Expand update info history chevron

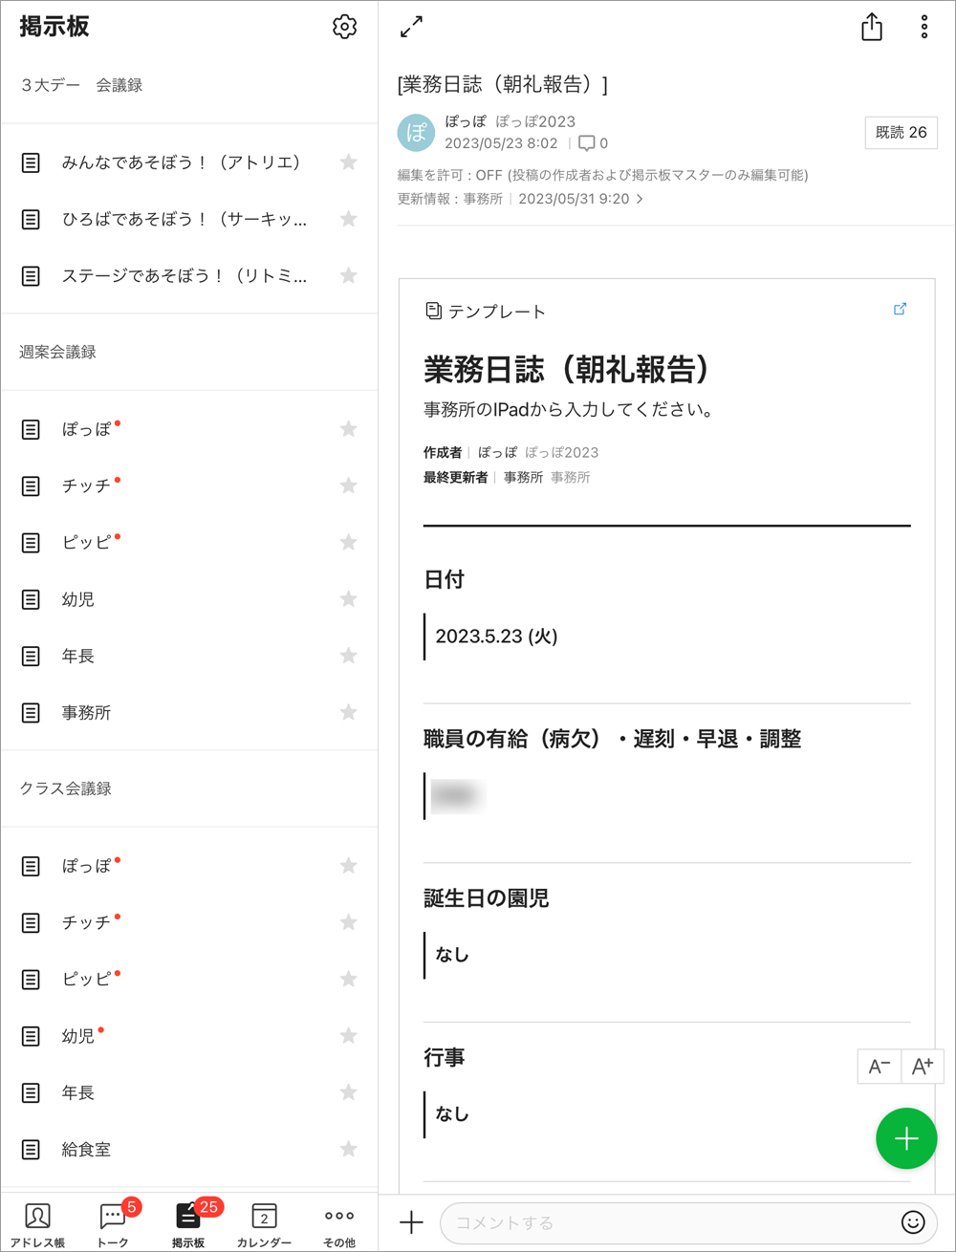click(640, 199)
